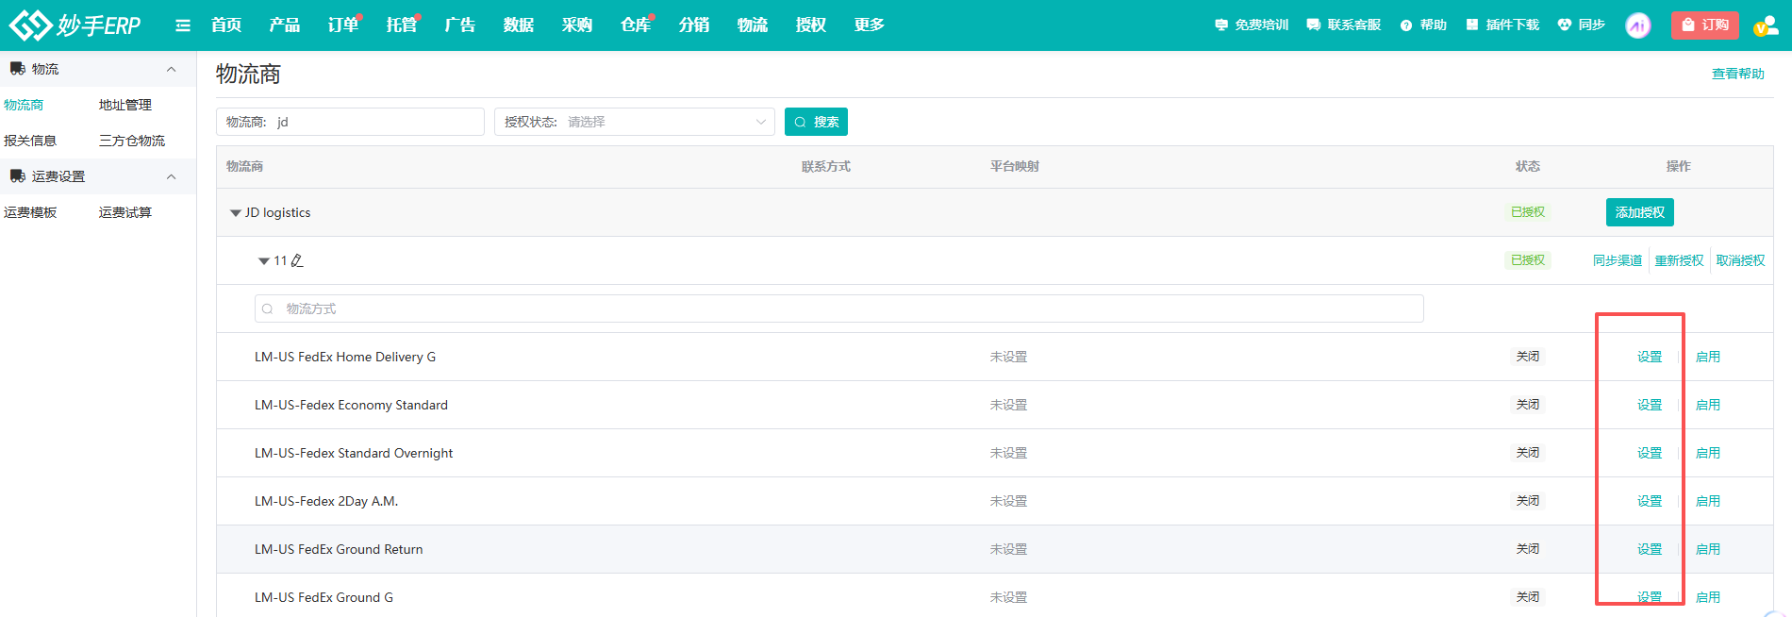Collapse the 运费设置 sidebar section

tap(171, 176)
